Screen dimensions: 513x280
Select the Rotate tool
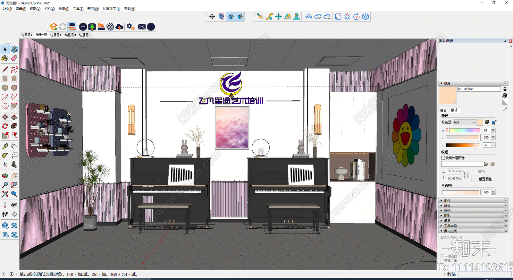tap(5, 126)
